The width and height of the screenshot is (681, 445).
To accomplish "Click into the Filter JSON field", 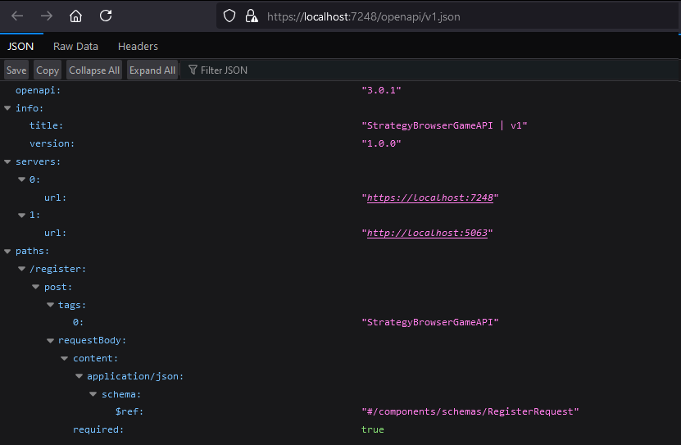I will pyautogui.click(x=430, y=70).
